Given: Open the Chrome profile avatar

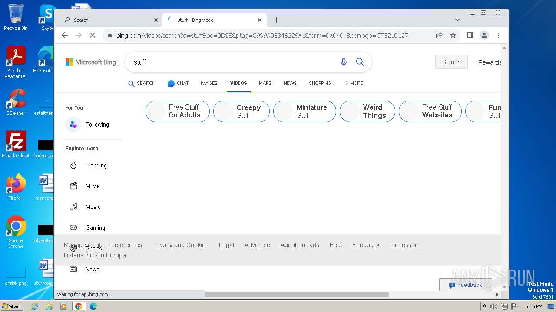Looking at the screenshot, I should tap(484, 35).
